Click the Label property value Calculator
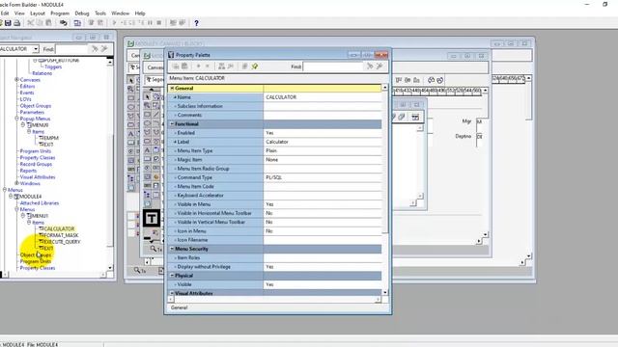The image size is (618, 347). click(323, 142)
